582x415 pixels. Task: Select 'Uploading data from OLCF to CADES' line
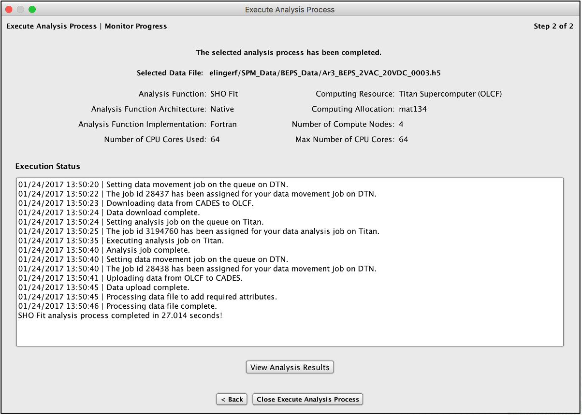[131, 278]
